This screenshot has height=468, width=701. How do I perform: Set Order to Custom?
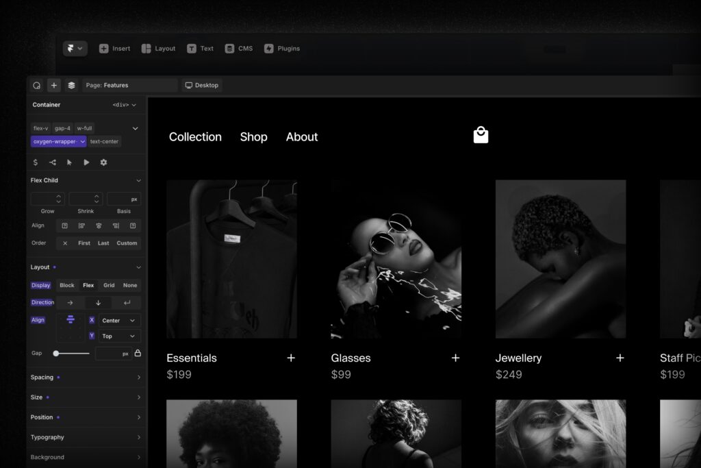[x=127, y=243]
